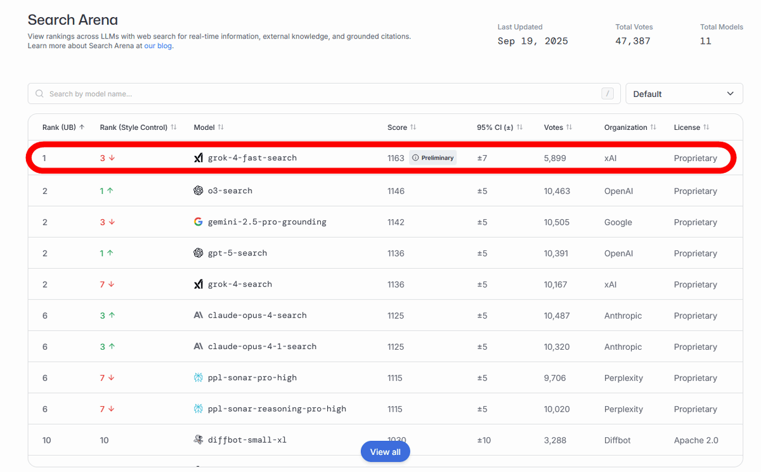Click the magnifier icon in search box
This screenshot has height=472, width=761.
[x=40, y=94]
